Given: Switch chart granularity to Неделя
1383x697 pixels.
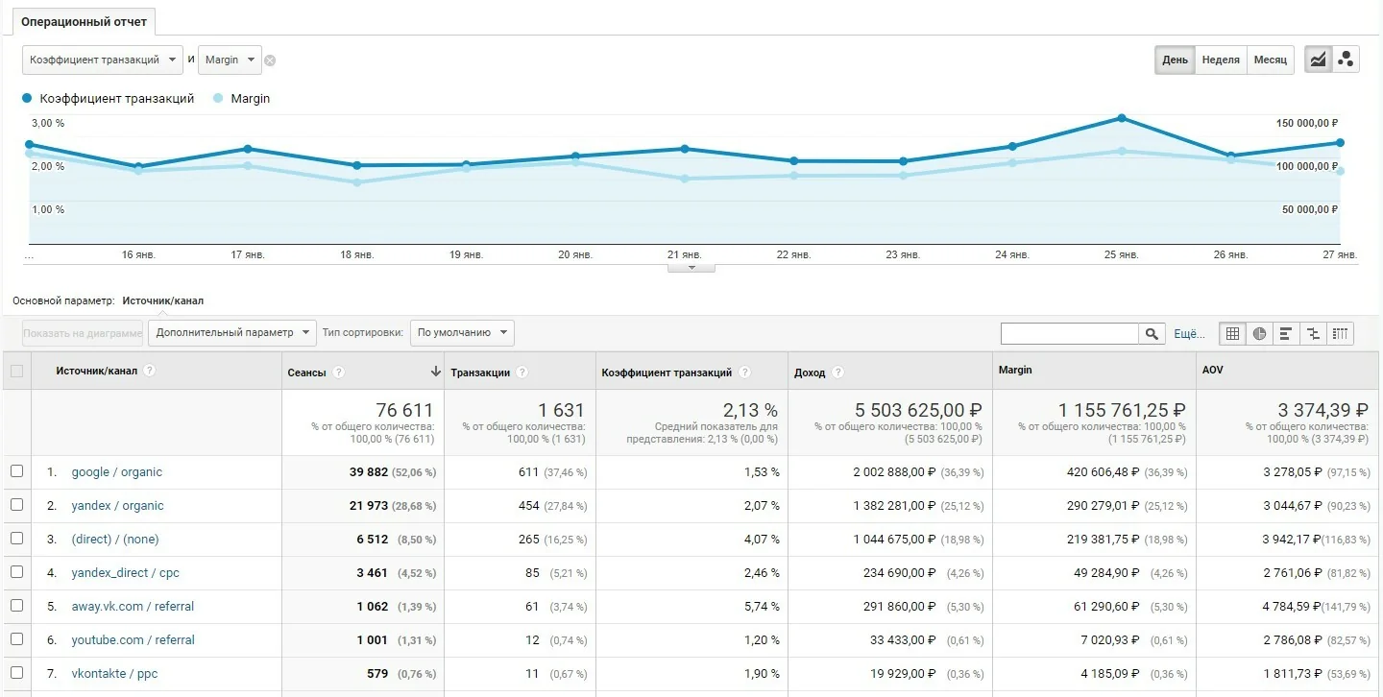Looking at the screenshot, I should point(1221,60).
